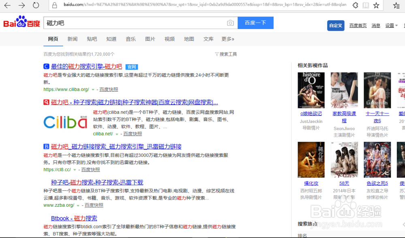The width and height of the screenshot is (405, 238).
Task: Go forward with the browser forward arrow
Action: click(22, 5)
